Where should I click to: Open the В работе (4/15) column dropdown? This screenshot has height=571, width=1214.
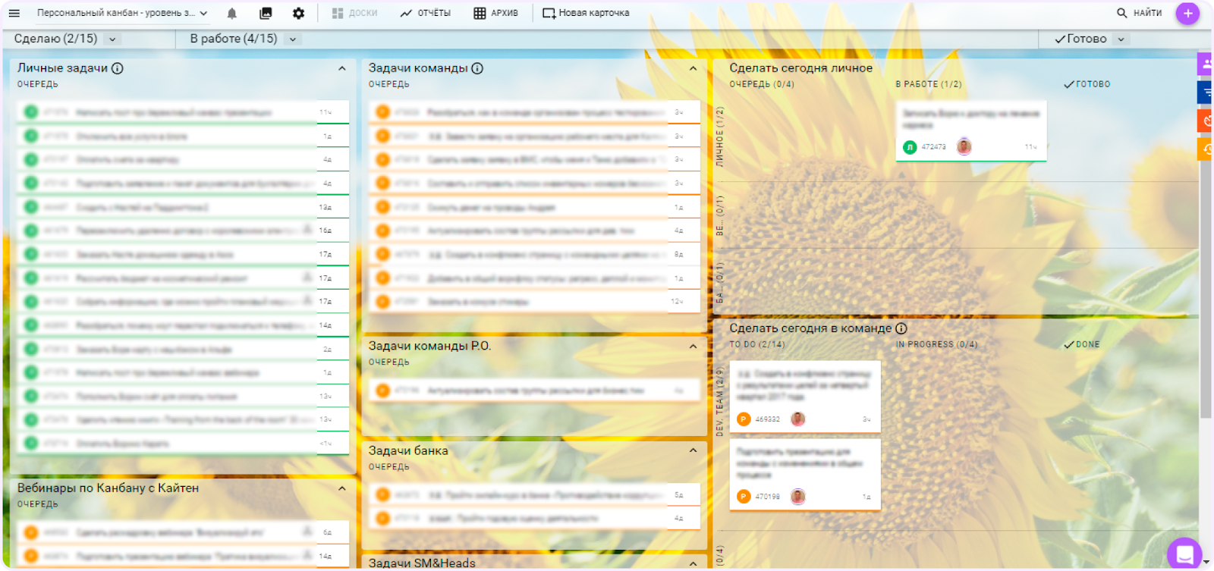click(x=293, y=39)
